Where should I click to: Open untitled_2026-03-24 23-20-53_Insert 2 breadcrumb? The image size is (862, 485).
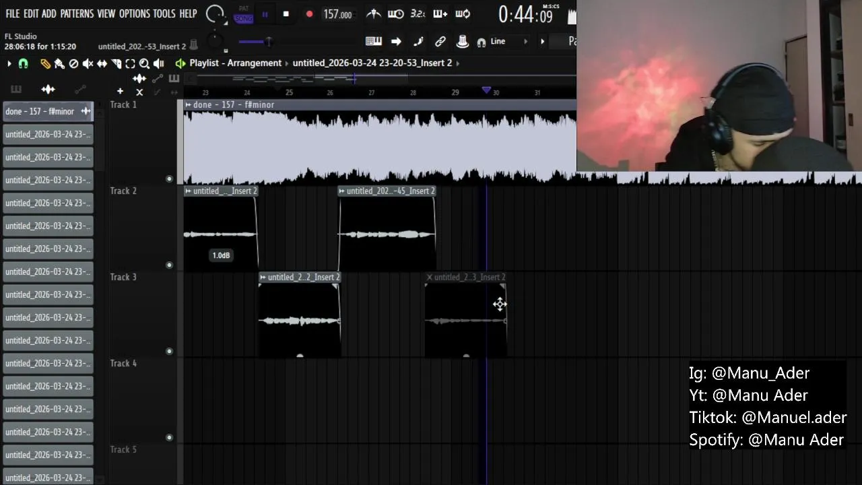point(372,63)
